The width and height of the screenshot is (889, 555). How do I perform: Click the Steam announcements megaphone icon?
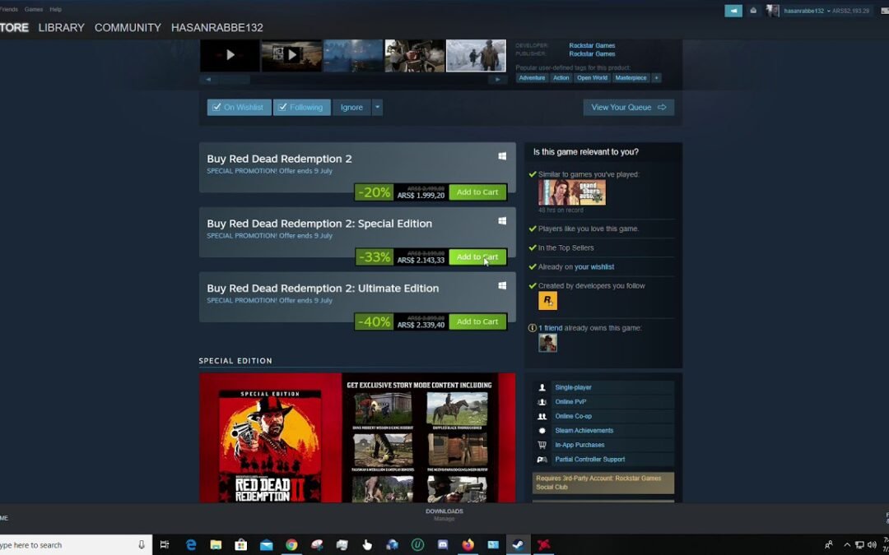(733, 11)
